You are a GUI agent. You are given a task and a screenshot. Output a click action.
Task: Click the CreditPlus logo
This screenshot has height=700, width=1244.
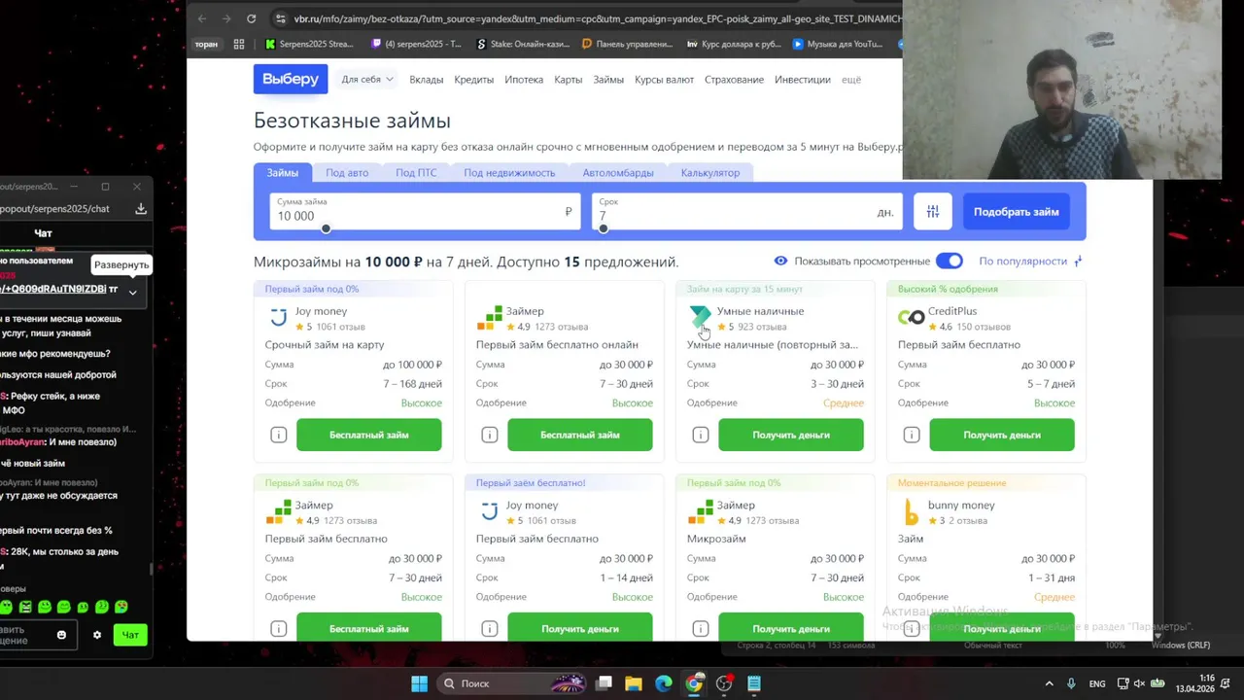point(911,317)
